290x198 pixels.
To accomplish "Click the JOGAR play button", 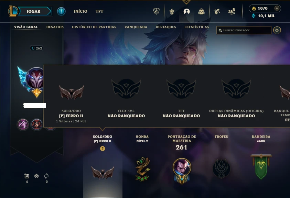I will point(34,11).
